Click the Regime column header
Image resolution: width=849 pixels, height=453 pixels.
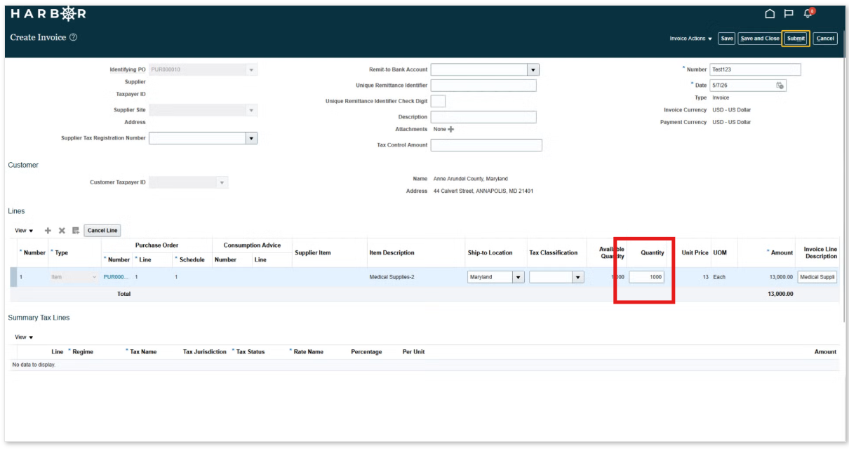point(83,352)
